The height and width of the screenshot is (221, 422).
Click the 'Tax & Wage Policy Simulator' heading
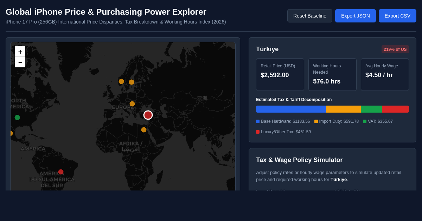point(299,160)
